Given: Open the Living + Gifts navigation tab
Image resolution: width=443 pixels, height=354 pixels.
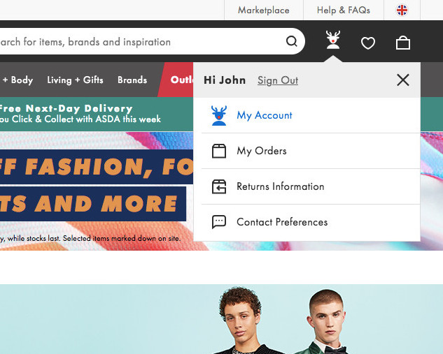Looking at the screenshot, I should (75, 80).
